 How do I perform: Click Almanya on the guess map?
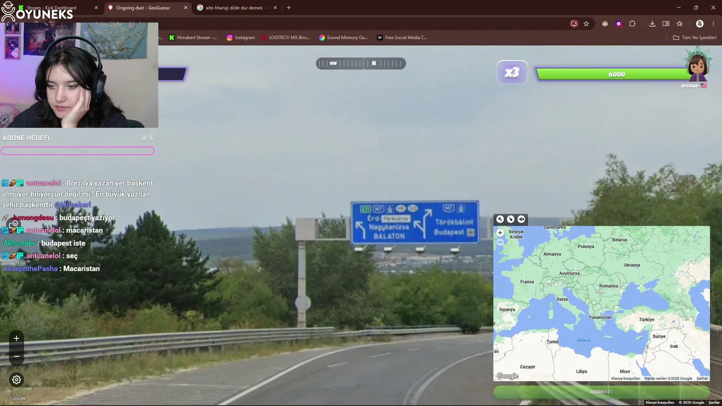click(x=552, y=254)
